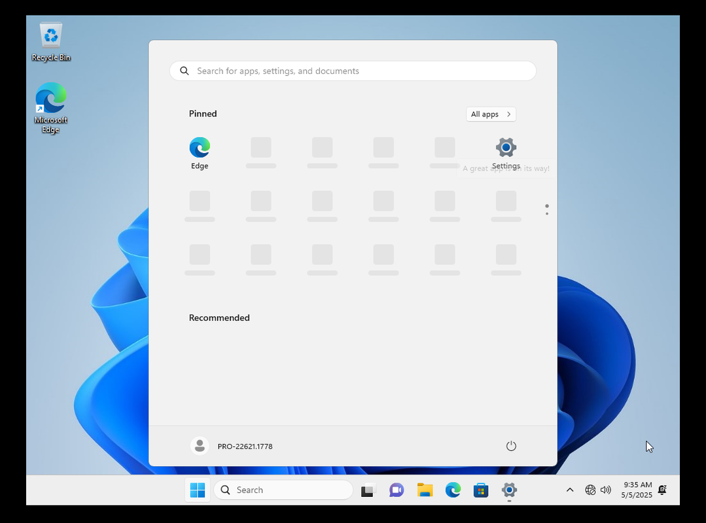Select the Recycle Bin desktop icon

point(51,42)
